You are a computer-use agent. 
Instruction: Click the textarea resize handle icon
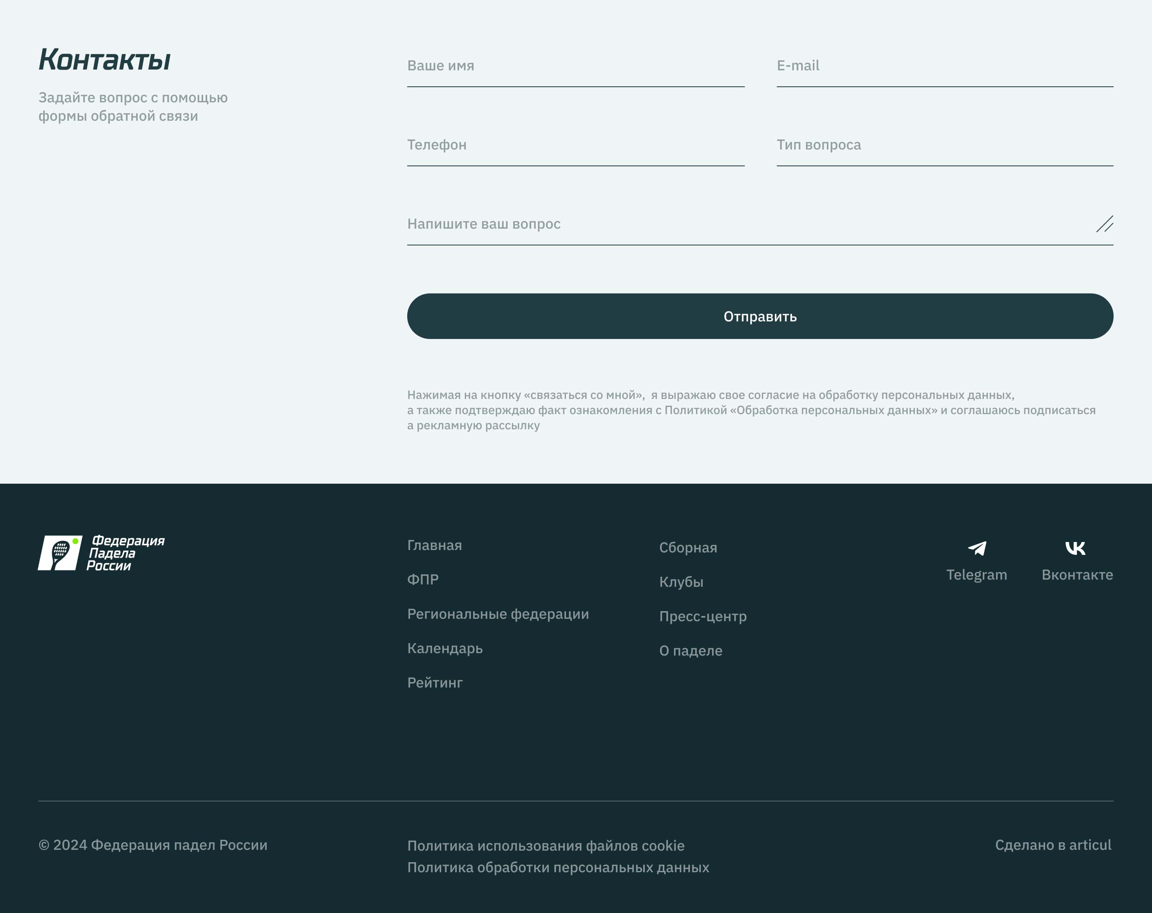1104,224
